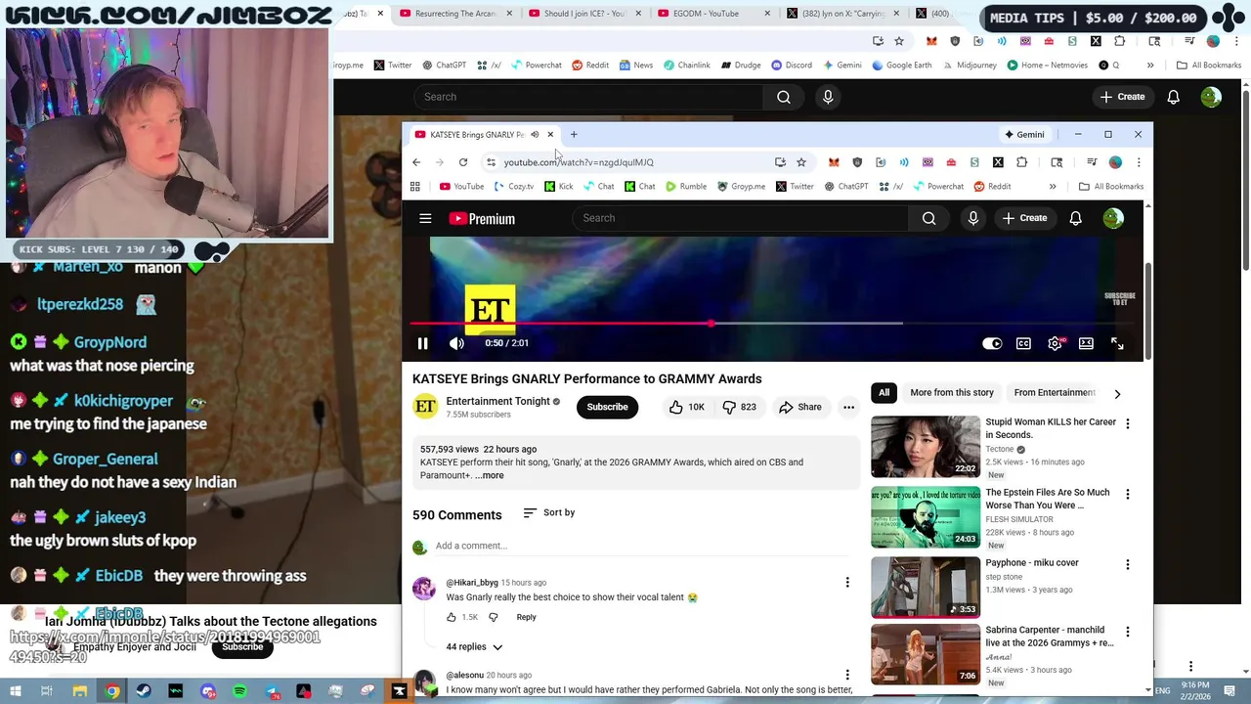Open Spotify from the taskbar

239,691
